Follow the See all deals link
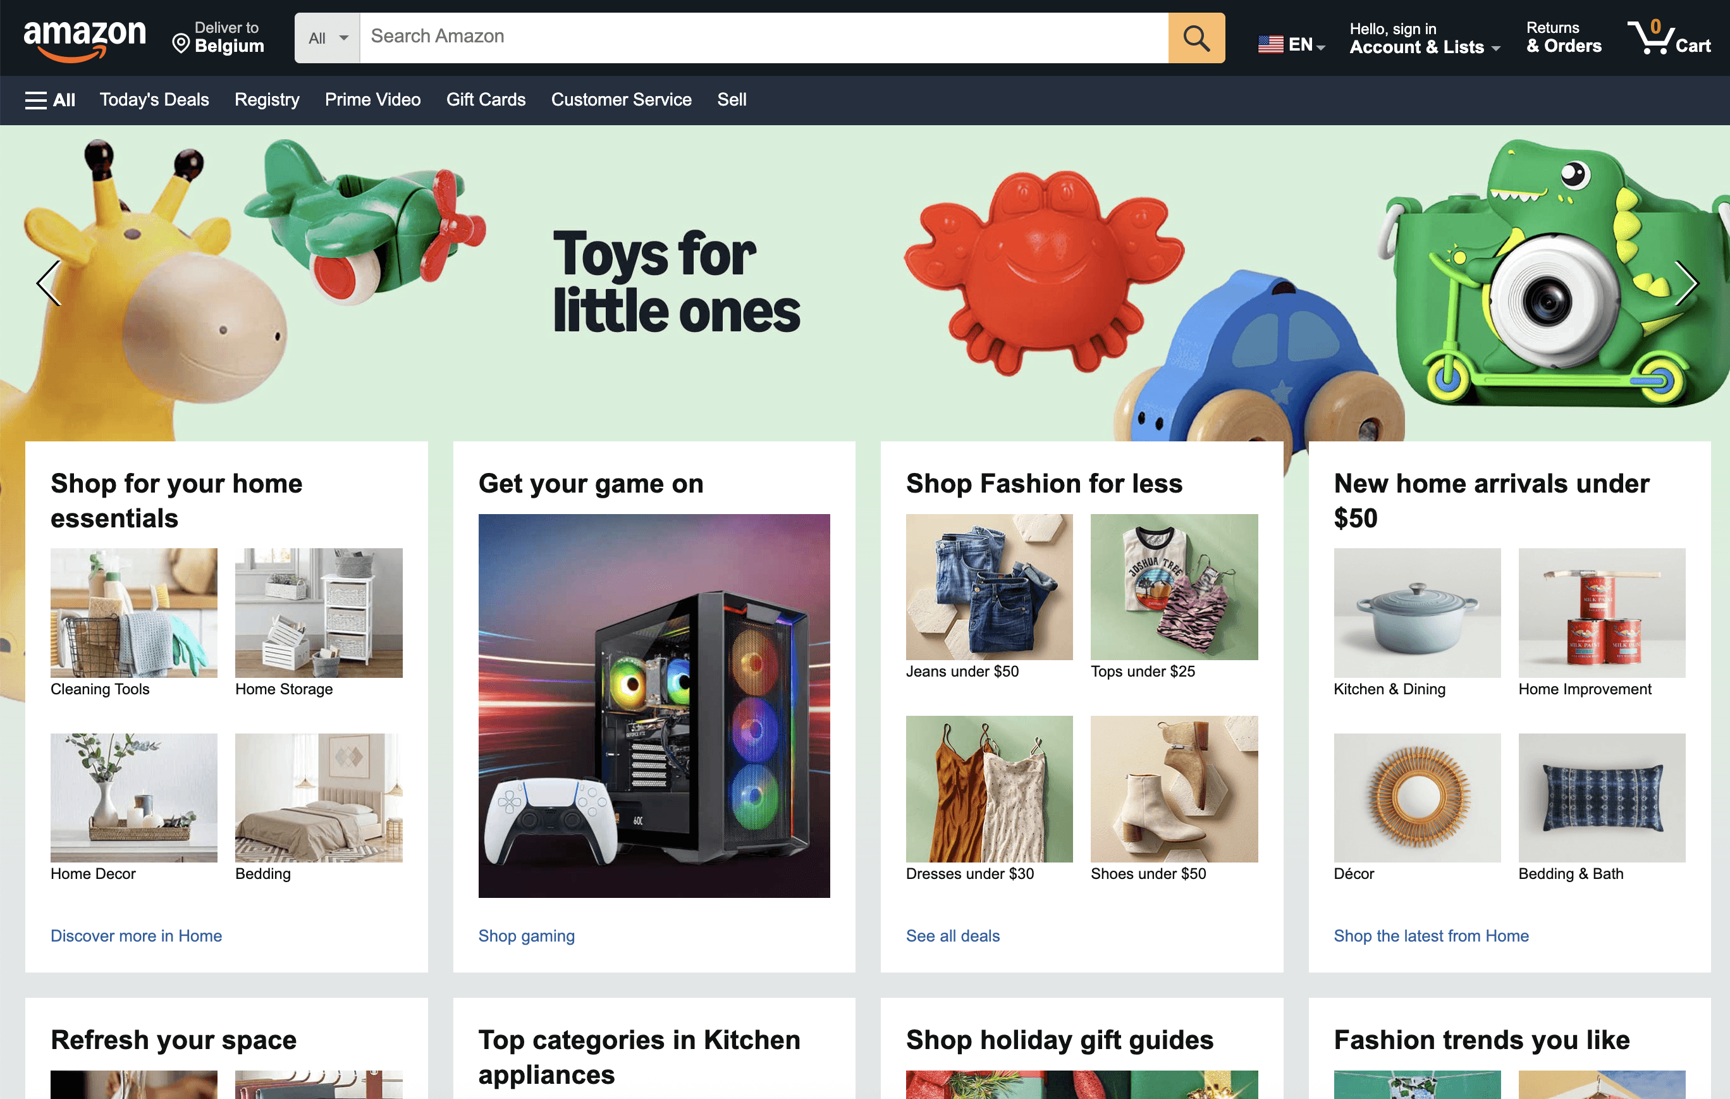 click(x=952, y=936)
